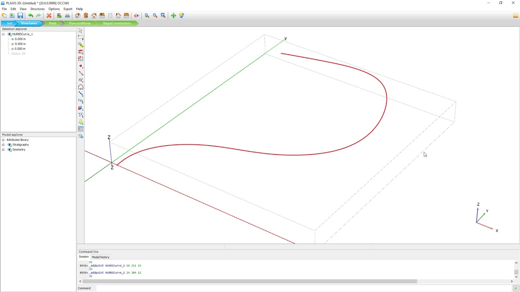Click the create volume box tool
Viewport: 520px width, 292px height.
[x=80, y=52]
